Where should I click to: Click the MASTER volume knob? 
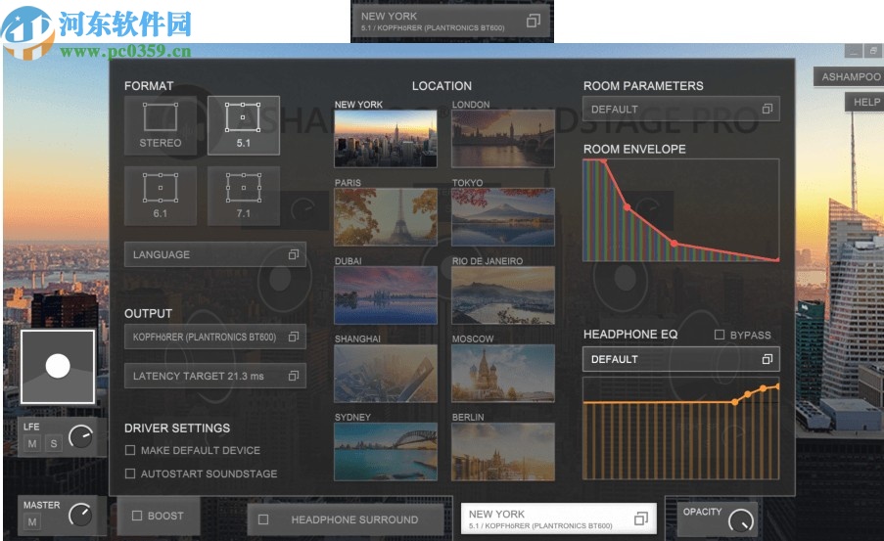point(80,516)
